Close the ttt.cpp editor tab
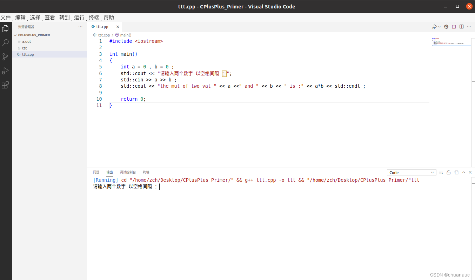475x280 pixels. (118, 27)
